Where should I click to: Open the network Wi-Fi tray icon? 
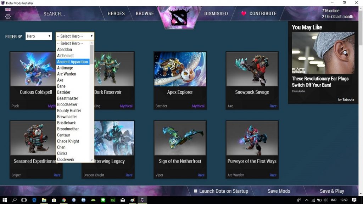(313, 200)
